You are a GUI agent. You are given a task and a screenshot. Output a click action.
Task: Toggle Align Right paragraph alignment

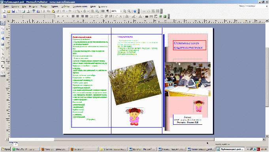(82, 16)
